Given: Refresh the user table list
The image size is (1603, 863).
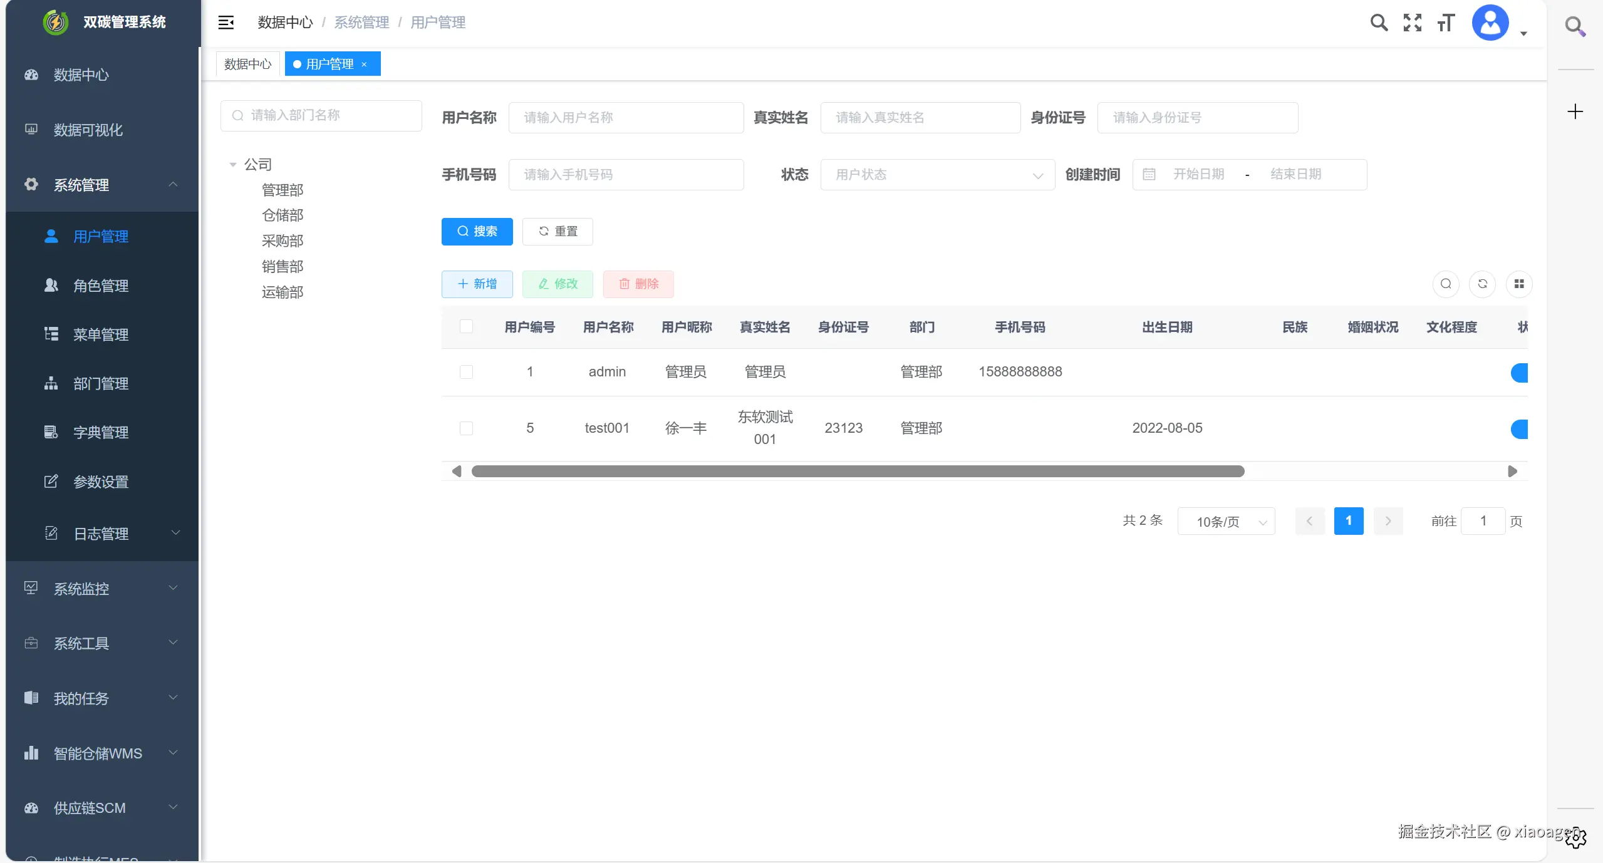Looking at the screenshot, I should click(1482, 284).
